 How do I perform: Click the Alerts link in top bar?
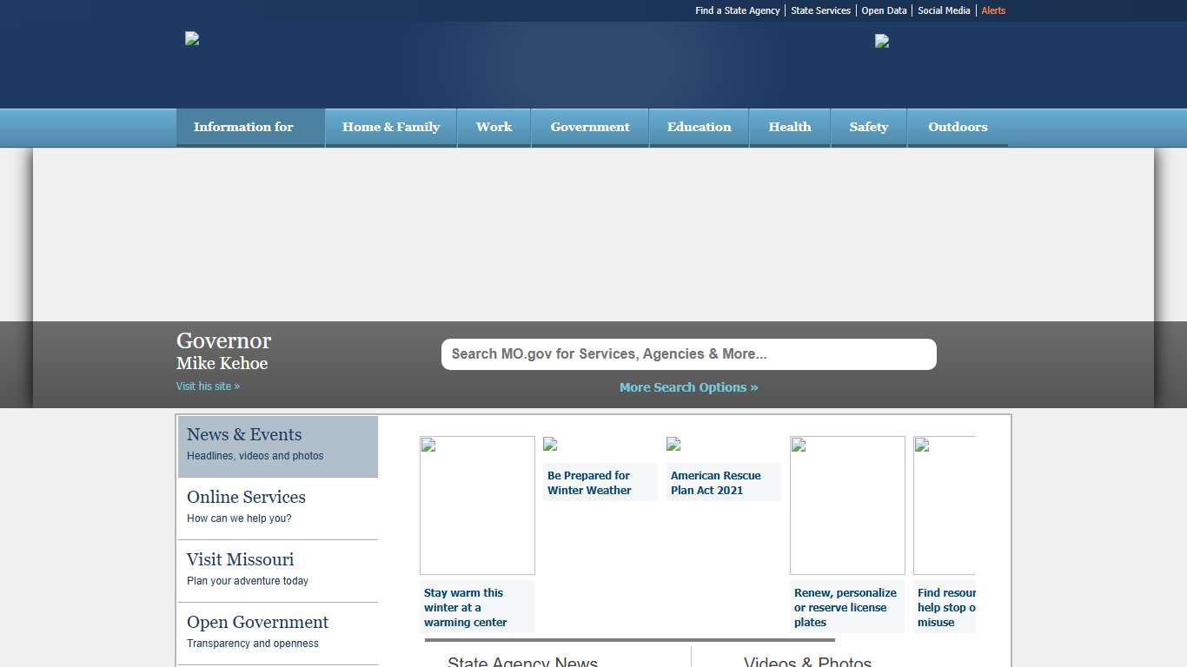[x=993, y=10]
